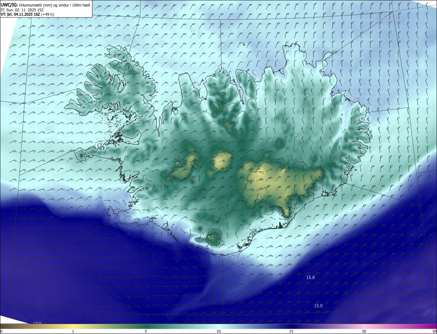Viewport: 437px width, 334px height.
Task: Click the colorbar tick label 10
Action: point(218,332)
